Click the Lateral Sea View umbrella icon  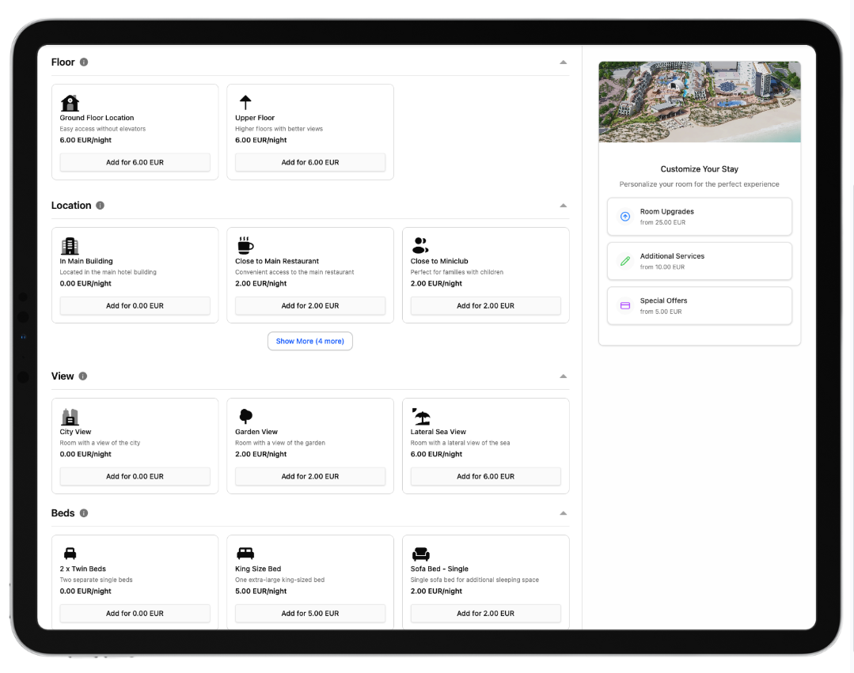[x=420, y=416]
